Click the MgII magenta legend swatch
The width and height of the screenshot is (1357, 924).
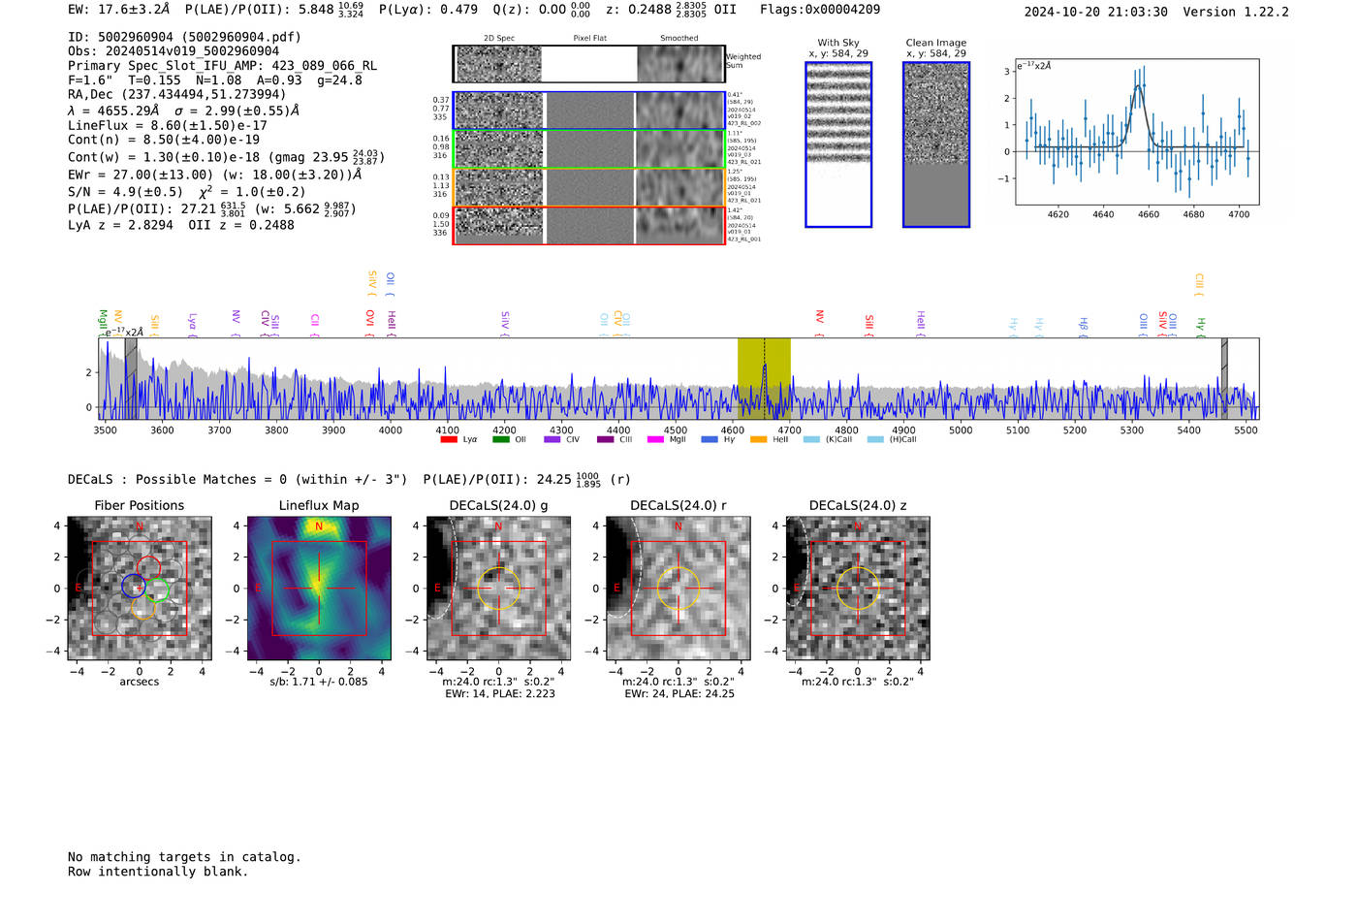(655, 439)
